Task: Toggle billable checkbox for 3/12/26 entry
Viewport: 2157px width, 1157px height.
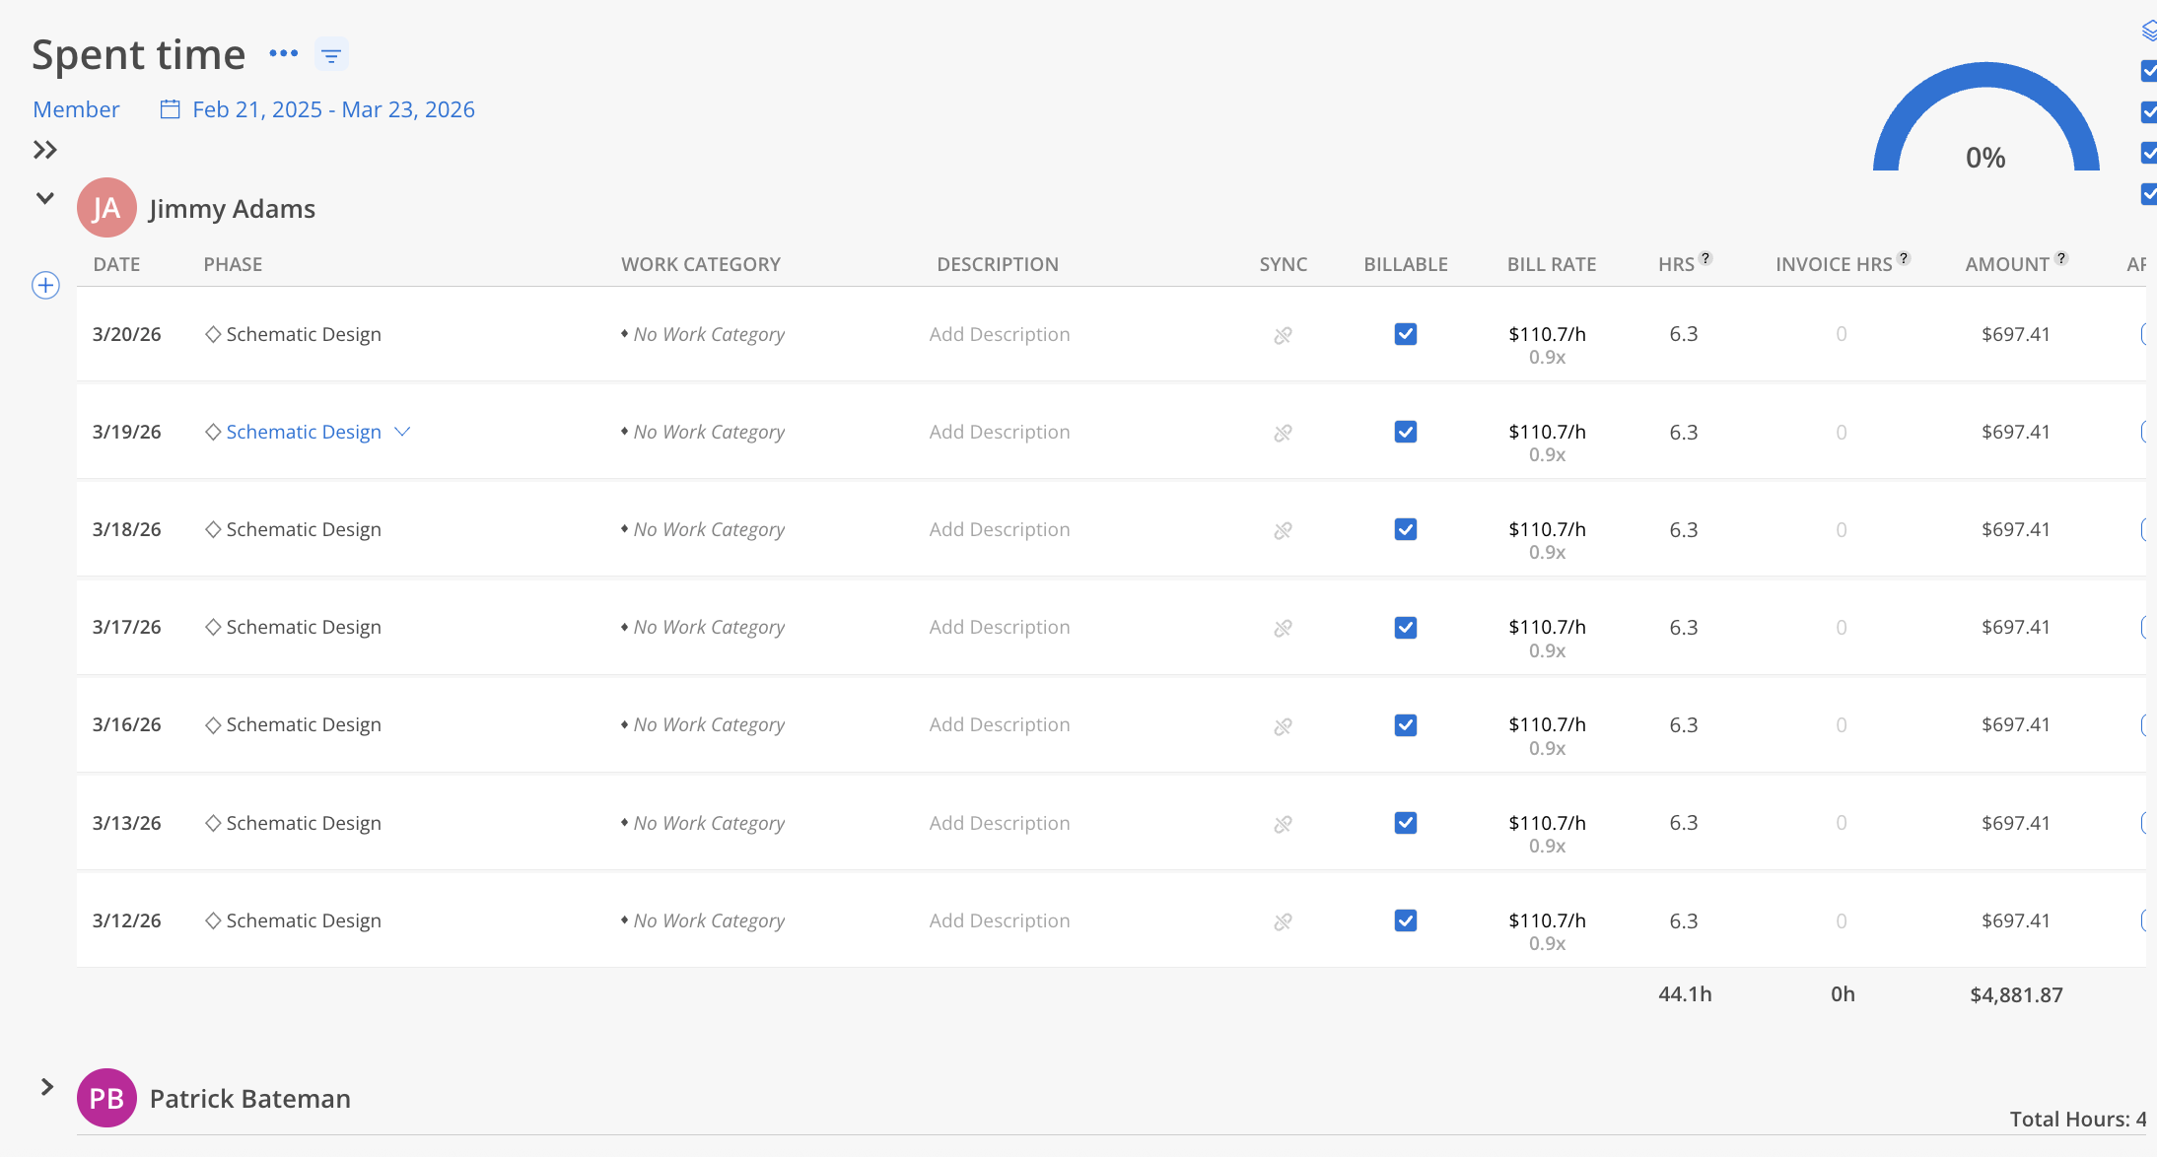Action: point(1406,920)
